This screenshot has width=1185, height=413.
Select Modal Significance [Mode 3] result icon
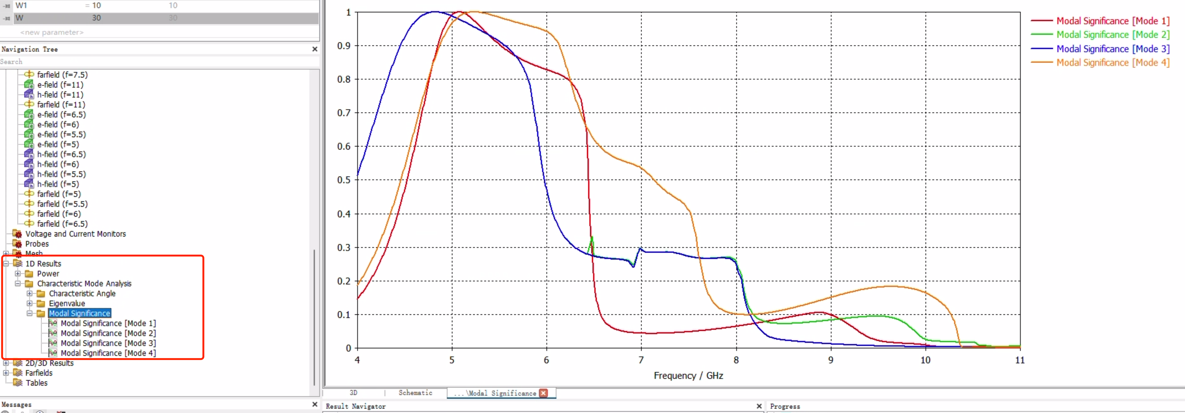(x=53, y=343)
